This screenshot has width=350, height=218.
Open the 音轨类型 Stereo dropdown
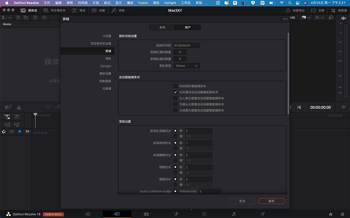pyautogui.click(x=187, y=66)
